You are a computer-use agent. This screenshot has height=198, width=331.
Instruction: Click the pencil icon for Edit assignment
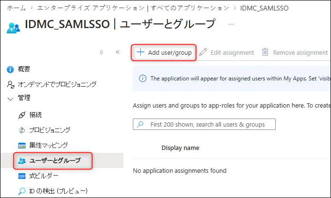coord(203,52)
